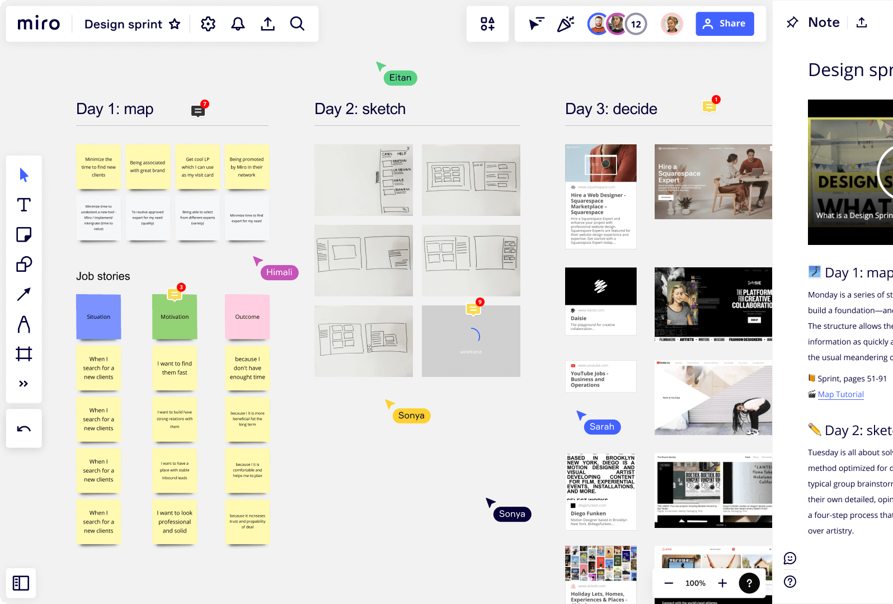Expand collaborators list showing 12

coord(636,24)
